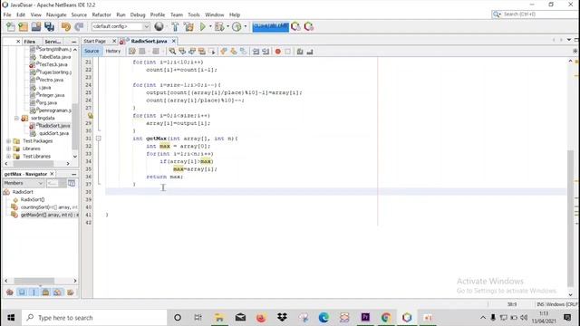Screen dimensions: 580x326
Task: Click the Clean and Build Project icon
Action: pyautogui.click(x=188, y=26)
